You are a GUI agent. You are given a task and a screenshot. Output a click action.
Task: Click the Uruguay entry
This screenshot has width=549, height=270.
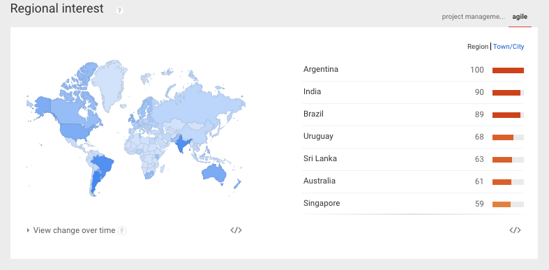click(x=318, y=136)
